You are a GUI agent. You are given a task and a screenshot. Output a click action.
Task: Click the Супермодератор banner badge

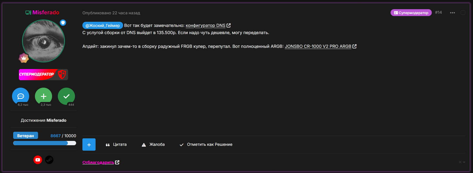point(43,74)
